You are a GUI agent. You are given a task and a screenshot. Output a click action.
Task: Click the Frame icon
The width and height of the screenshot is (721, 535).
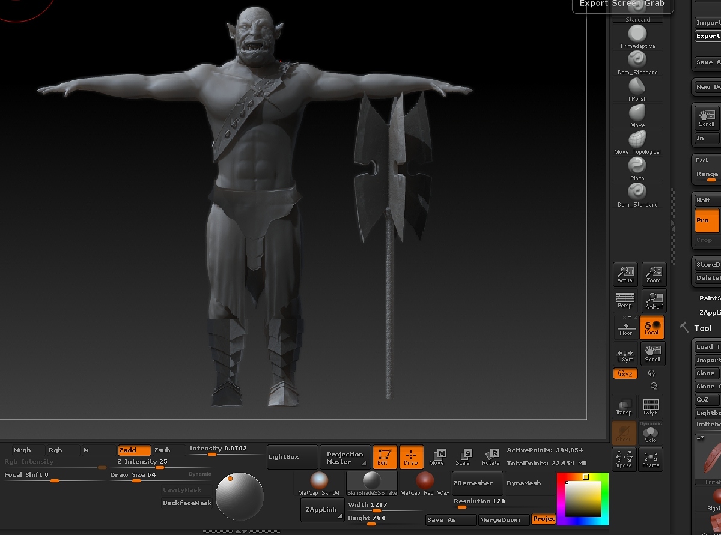coord(651,459)
